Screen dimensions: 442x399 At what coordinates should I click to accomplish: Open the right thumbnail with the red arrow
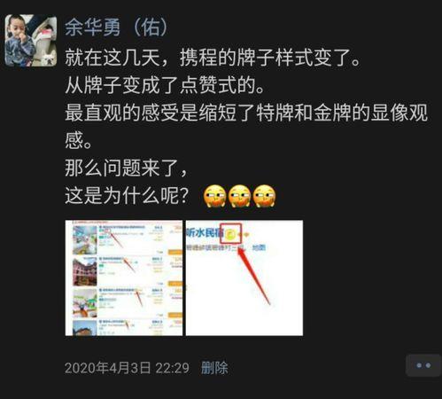pos(244,278)
